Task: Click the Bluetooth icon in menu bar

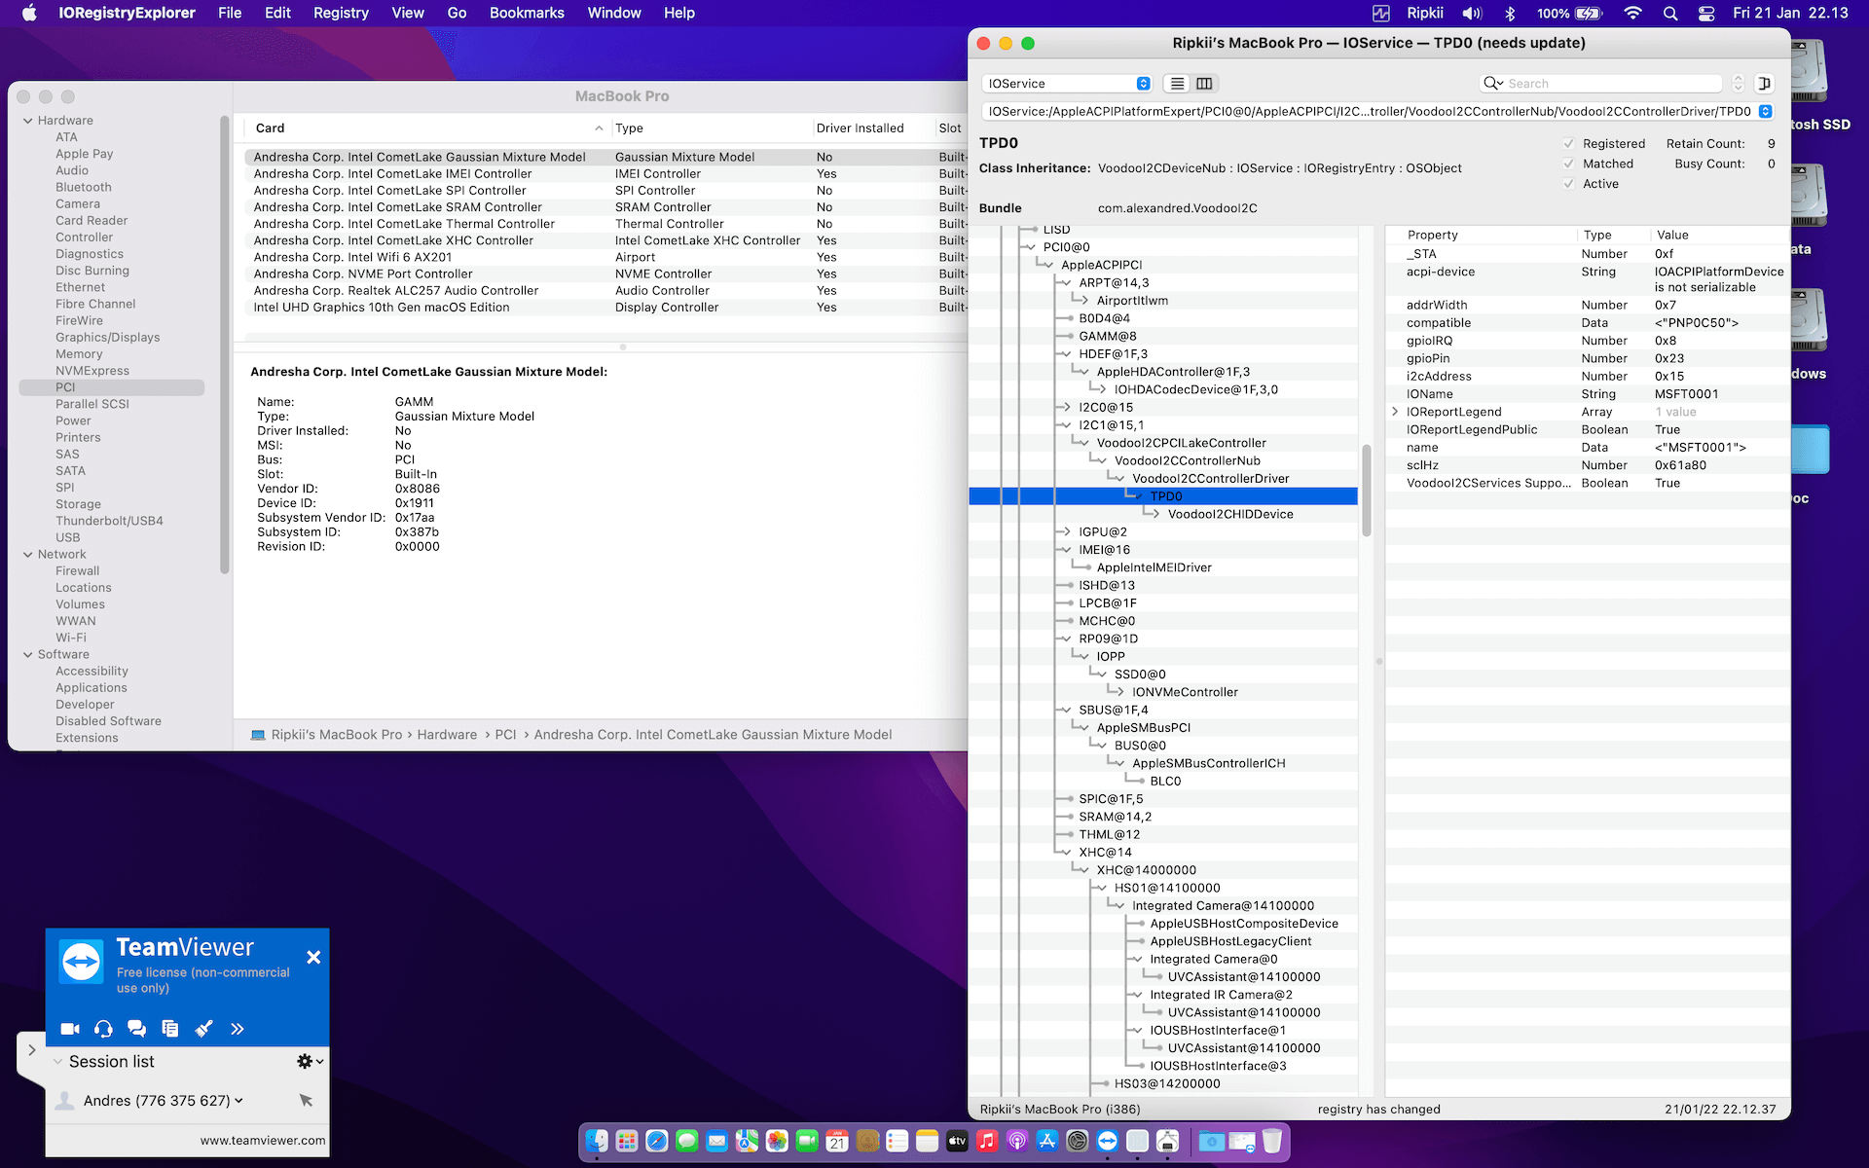Action: tap(1510, 13)
